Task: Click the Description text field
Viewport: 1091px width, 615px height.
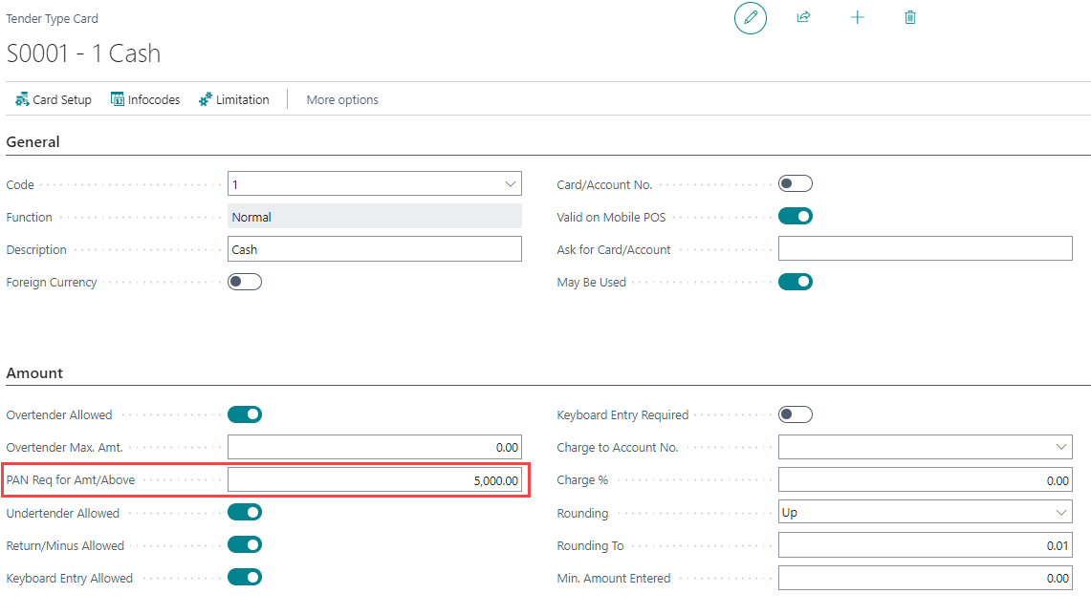Action: (x=375, y=249)
